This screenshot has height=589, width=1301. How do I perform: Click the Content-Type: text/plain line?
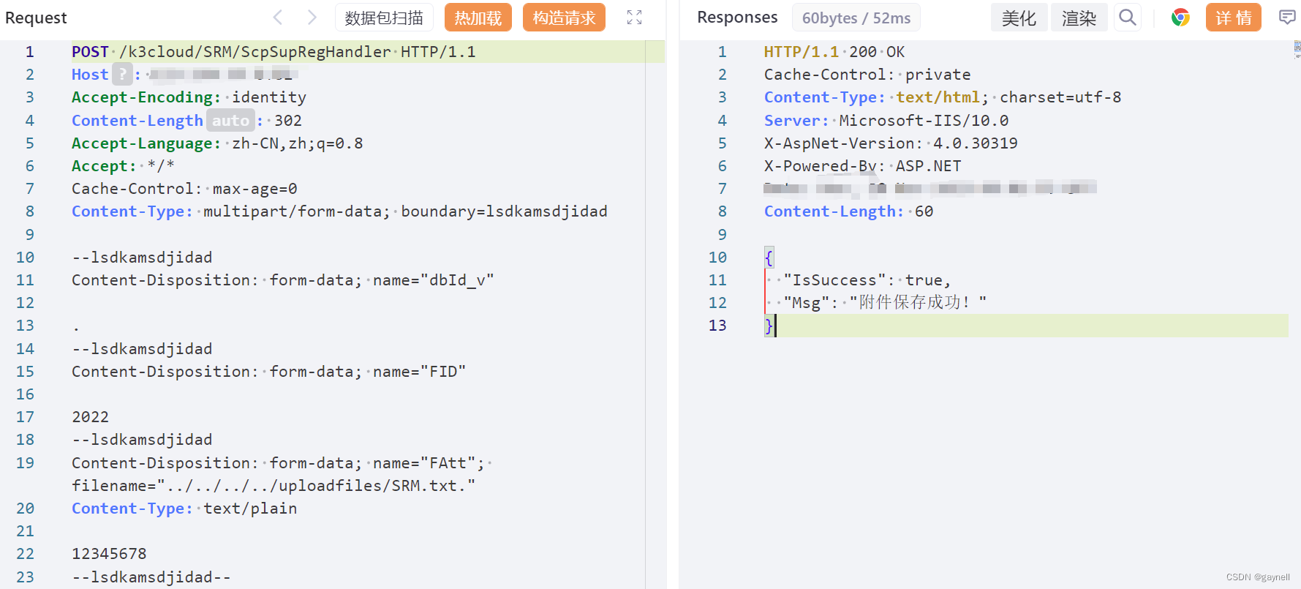184,509
